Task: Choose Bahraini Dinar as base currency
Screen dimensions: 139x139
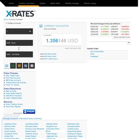Action: [x=52, y=124]
